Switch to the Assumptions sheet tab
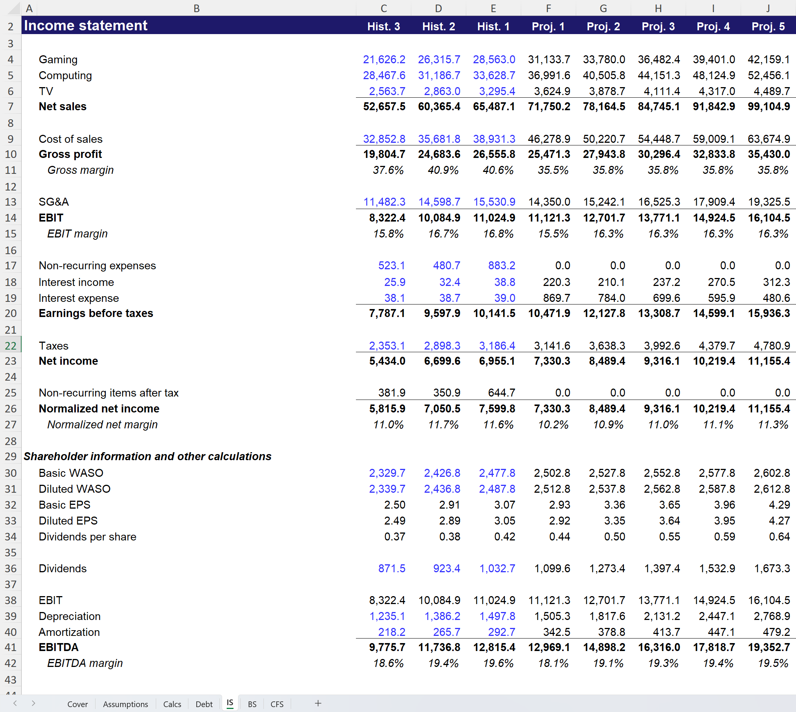Screen dimensions: 796x712 coord(125,704)
